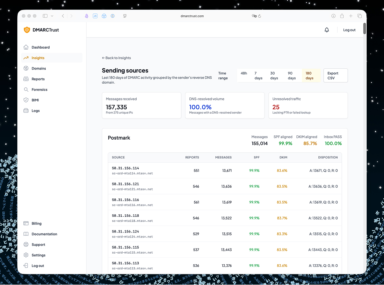Open the Dashboard home icon in sidebar
This screenshot has height=285, width=384.
[26, 47]
